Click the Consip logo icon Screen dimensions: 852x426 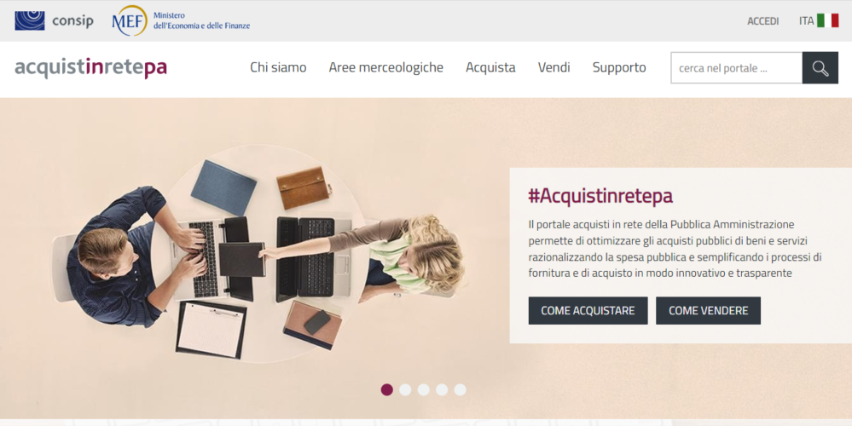[x=30, y=20]
